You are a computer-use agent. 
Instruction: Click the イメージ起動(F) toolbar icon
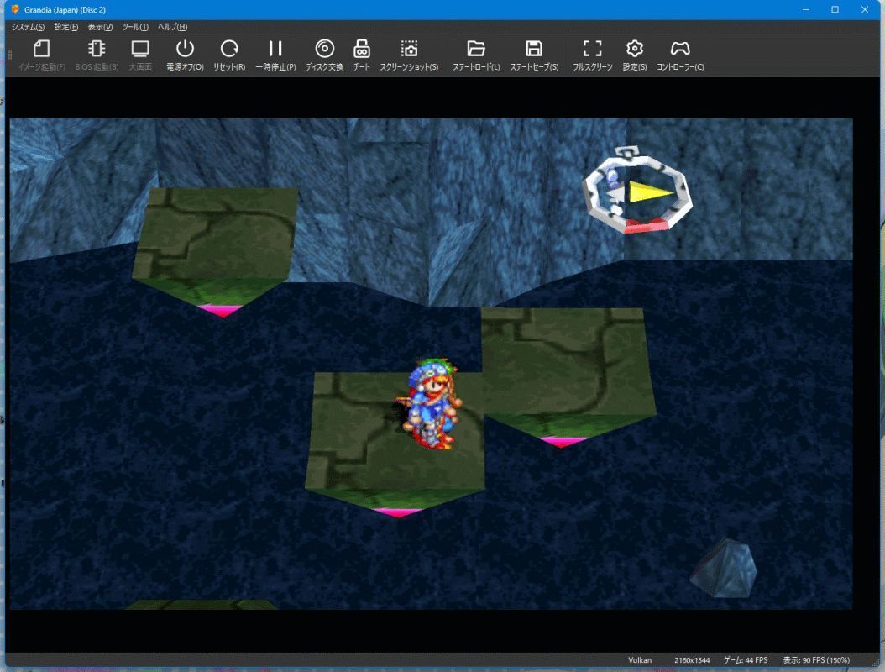tap(42, 55)
